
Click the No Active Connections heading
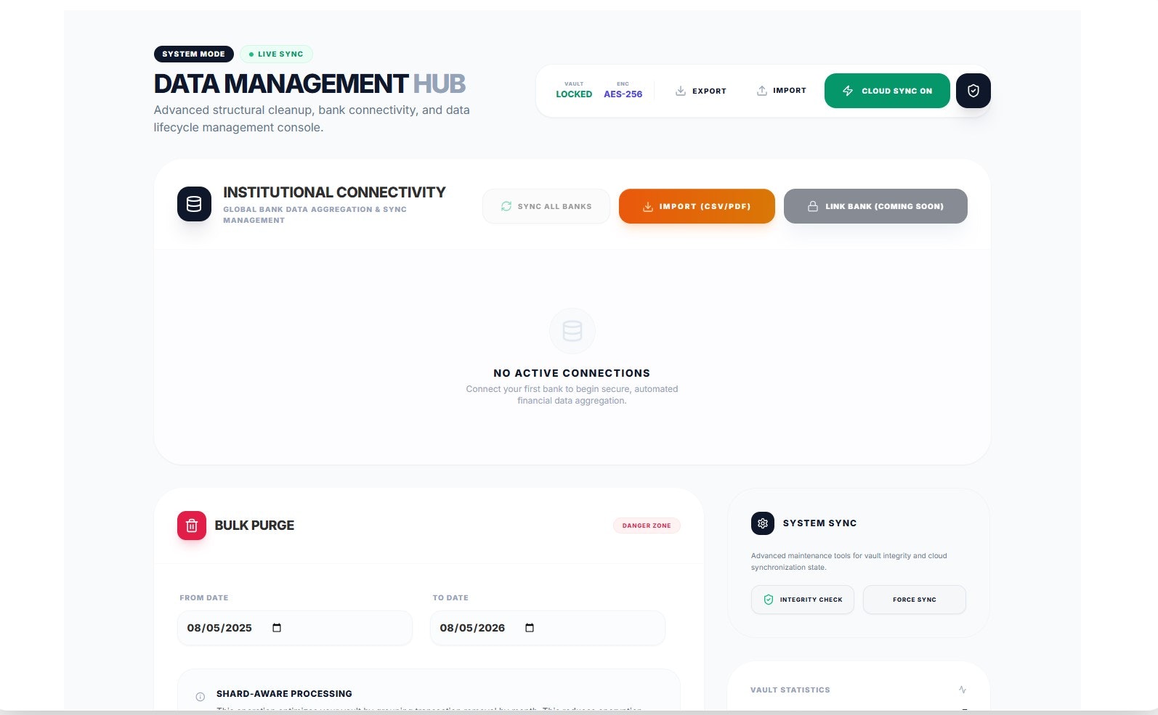click(x=572, y=373)
